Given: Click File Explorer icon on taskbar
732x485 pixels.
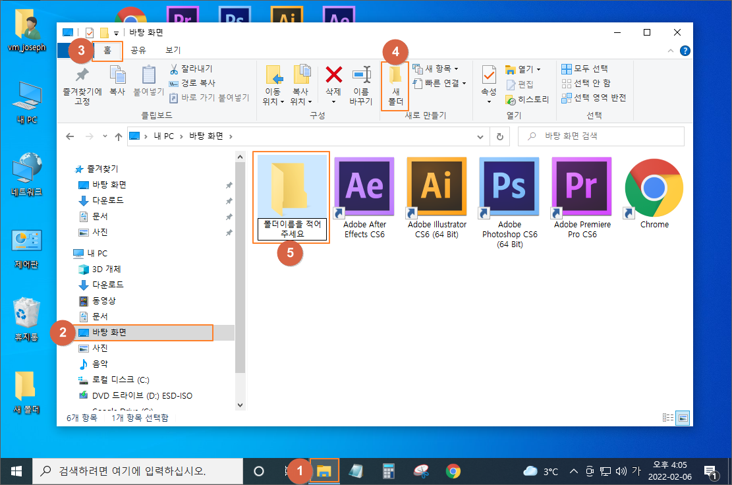Looking at the screenshot, I should pos(324,471).
